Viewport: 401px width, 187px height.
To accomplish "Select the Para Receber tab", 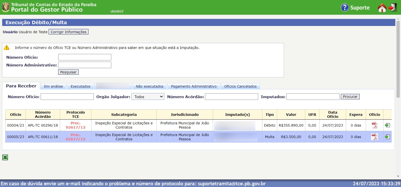I will tap(21, 86).
